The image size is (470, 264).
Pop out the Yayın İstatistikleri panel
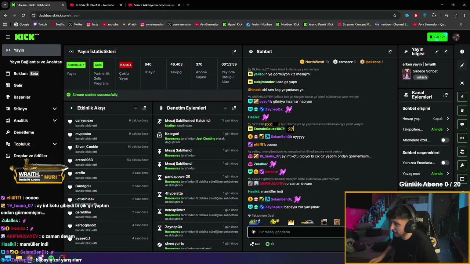point(234,52)
